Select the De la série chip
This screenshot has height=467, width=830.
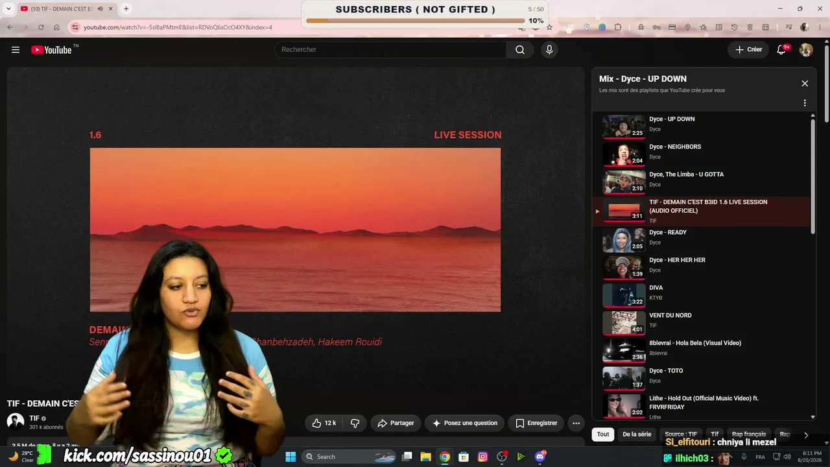pyautogui.click(x=637, y=435)
